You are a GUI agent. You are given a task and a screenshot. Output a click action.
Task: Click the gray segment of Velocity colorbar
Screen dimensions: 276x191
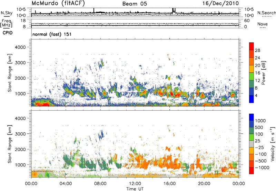click(x=252, y=144)
